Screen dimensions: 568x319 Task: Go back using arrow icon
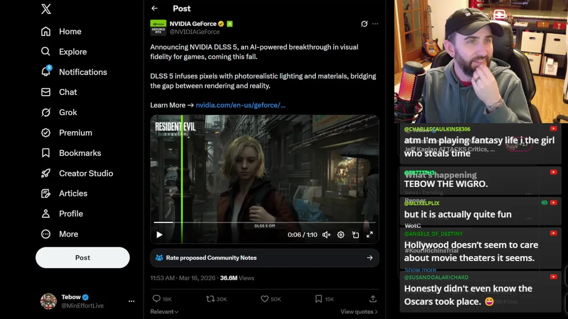pyautogui.click(x=154, y=8)
